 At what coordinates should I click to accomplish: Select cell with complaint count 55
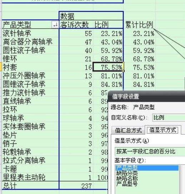click(x=88, y=34)
